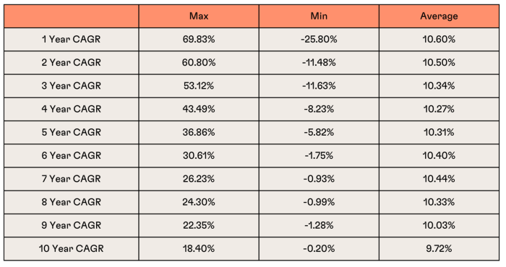Select the 10 Year CAGR row label
The image size is (506, 267).
pos(72,249)
